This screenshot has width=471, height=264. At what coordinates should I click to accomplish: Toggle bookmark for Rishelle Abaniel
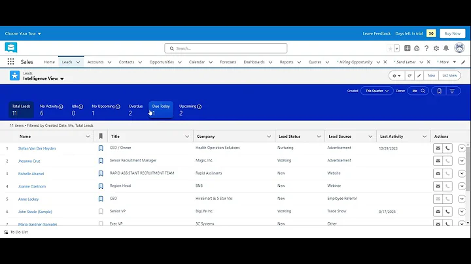point(101,173)
